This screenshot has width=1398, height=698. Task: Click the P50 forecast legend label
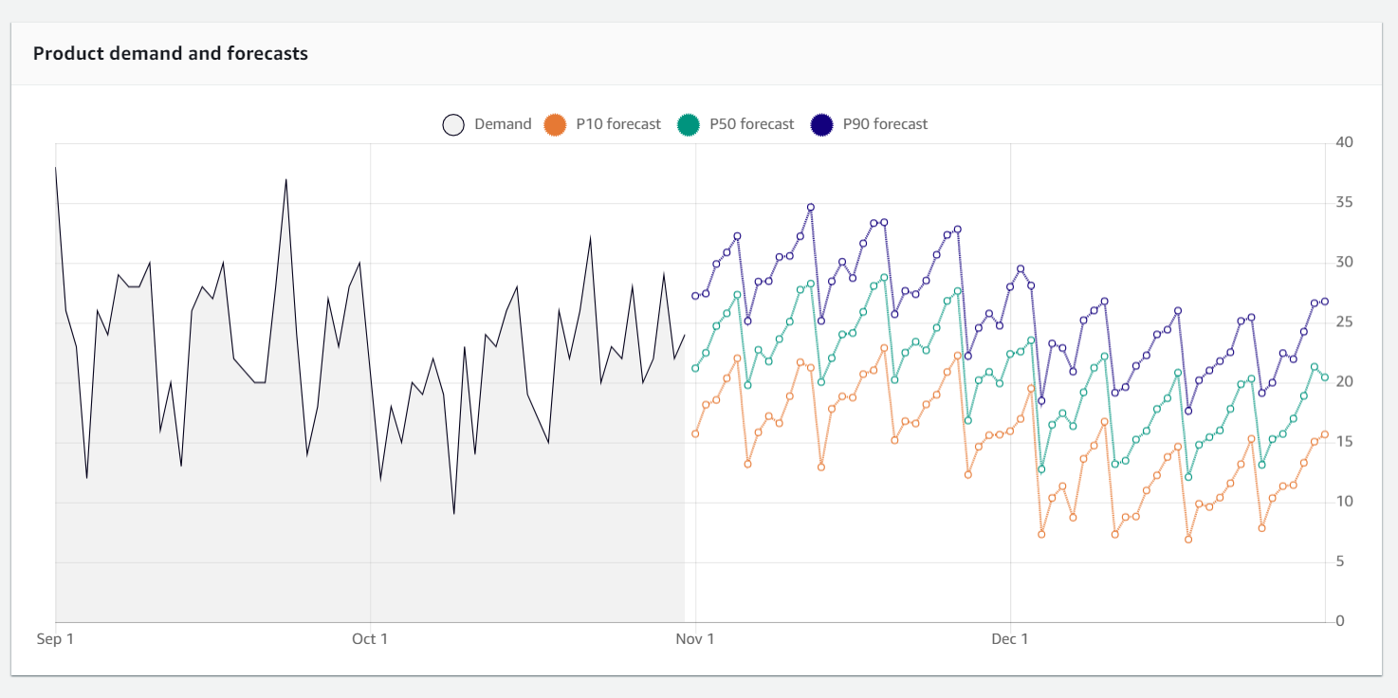pyautogui.click(x=752, y=124)
